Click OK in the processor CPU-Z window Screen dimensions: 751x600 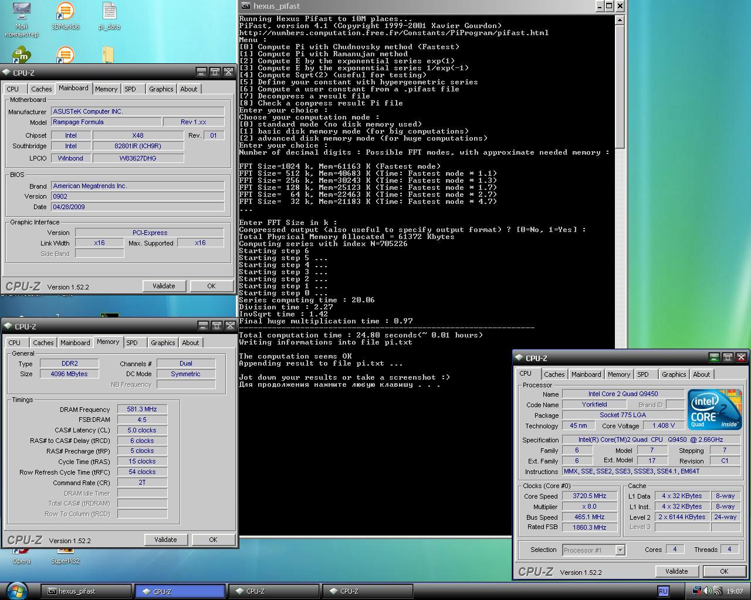(724, 571)
